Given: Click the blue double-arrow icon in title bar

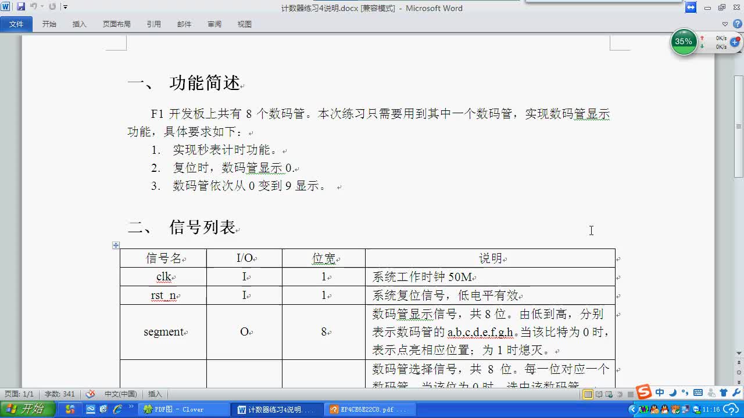Looking at the screenshot, I should 691,8.
